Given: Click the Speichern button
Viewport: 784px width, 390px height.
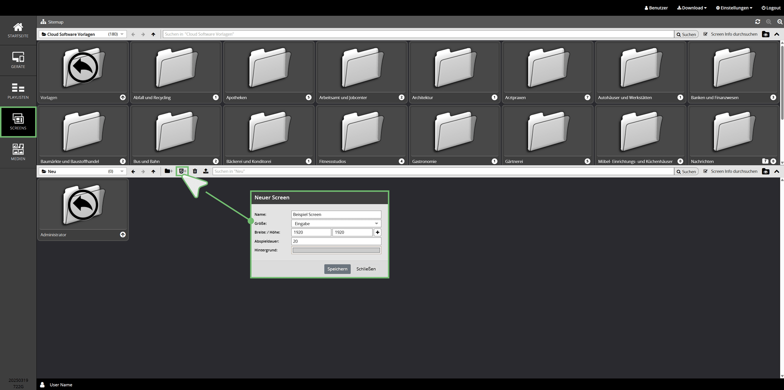Looking at the screenshot, I should [337, 269].
